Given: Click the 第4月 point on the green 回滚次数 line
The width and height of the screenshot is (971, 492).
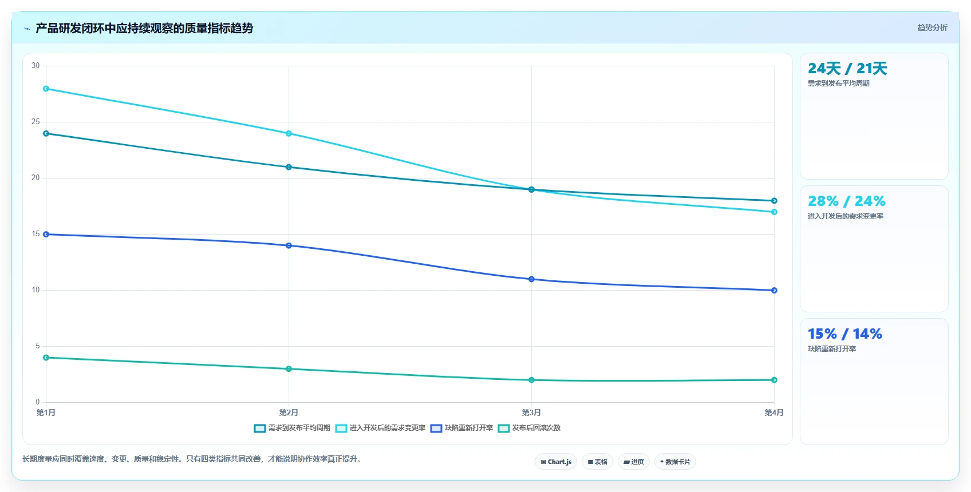Looking at the screenshot, I should pyautogui.click(x=774, y=380).
